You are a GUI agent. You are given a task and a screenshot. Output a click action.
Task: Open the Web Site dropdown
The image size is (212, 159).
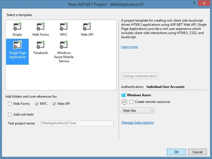coord(138,111)
